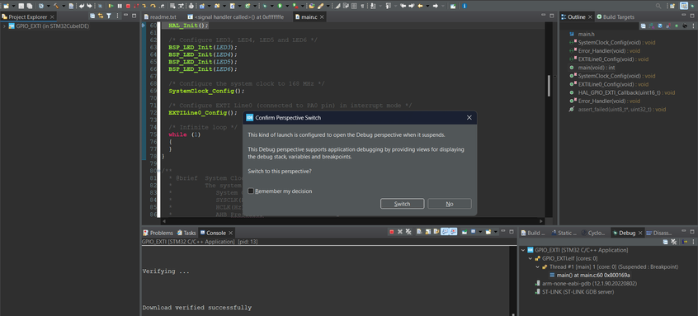Collapse the Thread #1 node in Debug view
The image size is (698, 316).
[537, 267]
